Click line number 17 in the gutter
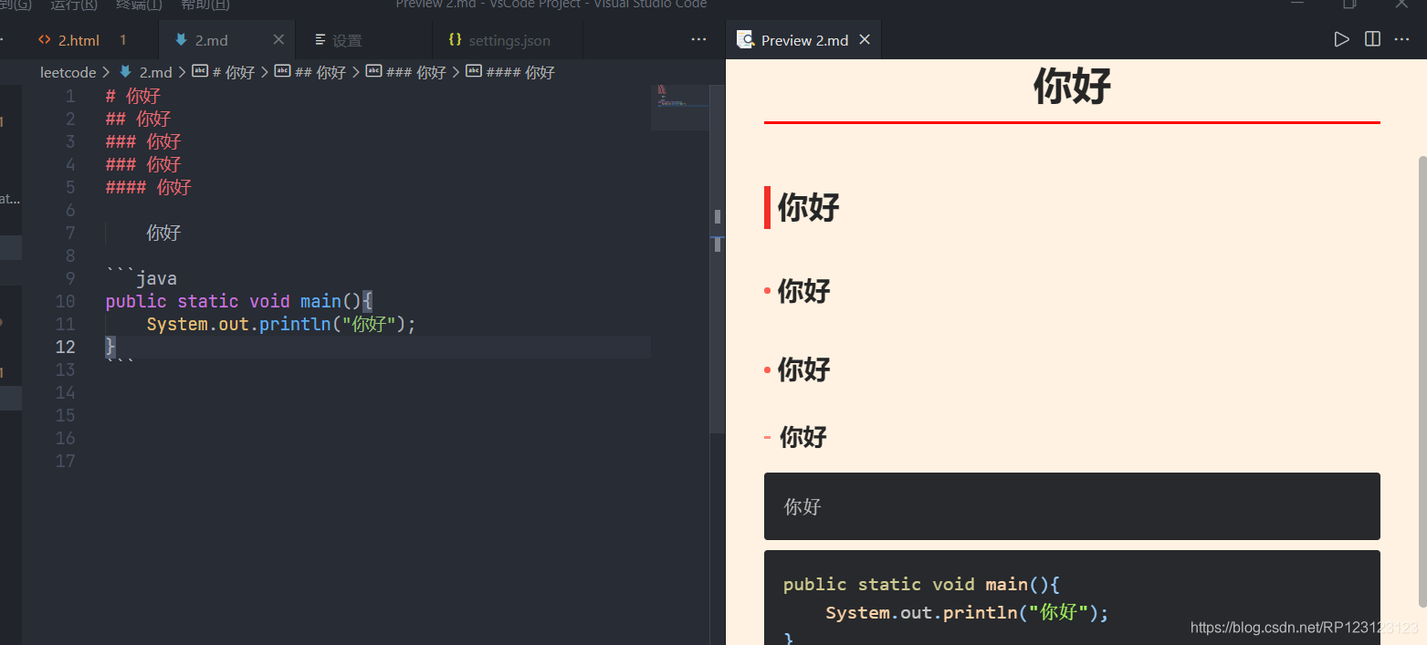The width and height of the screenshot is (1427, 645). coord(65,461)
